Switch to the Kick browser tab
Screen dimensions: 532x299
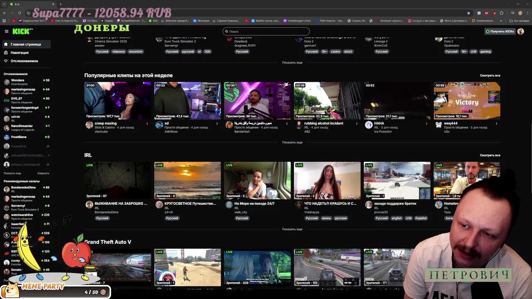pyautogui.click(x=32, y=4)
